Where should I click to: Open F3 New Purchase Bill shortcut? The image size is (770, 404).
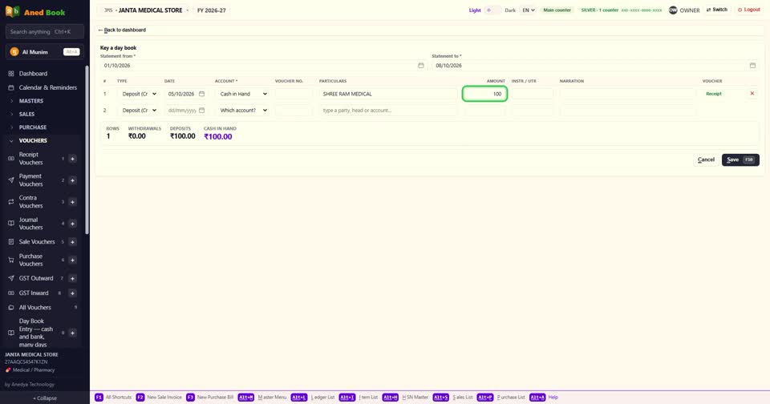tap(209, 397)
